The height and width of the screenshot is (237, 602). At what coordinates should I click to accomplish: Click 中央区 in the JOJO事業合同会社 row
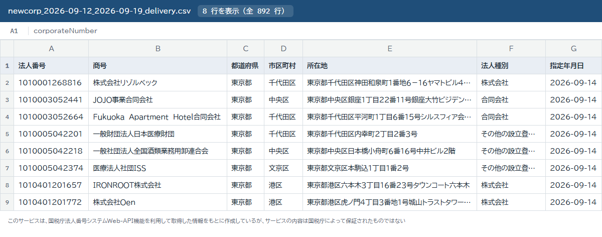coord(283,100)
